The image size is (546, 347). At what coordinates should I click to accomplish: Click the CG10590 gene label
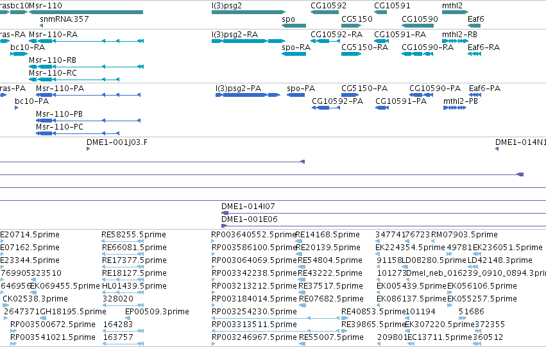click(x=420, y=19)
